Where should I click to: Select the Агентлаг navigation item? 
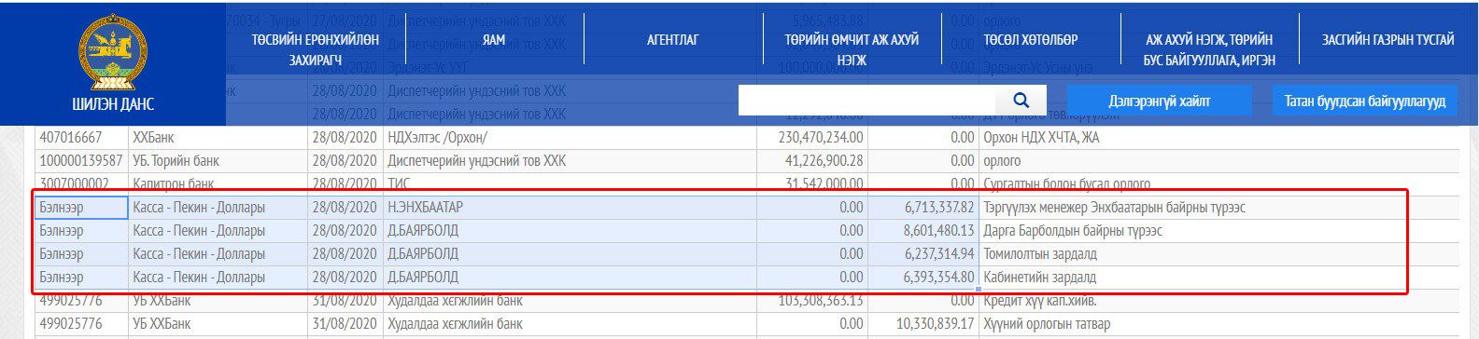click(x=672, y=40)
